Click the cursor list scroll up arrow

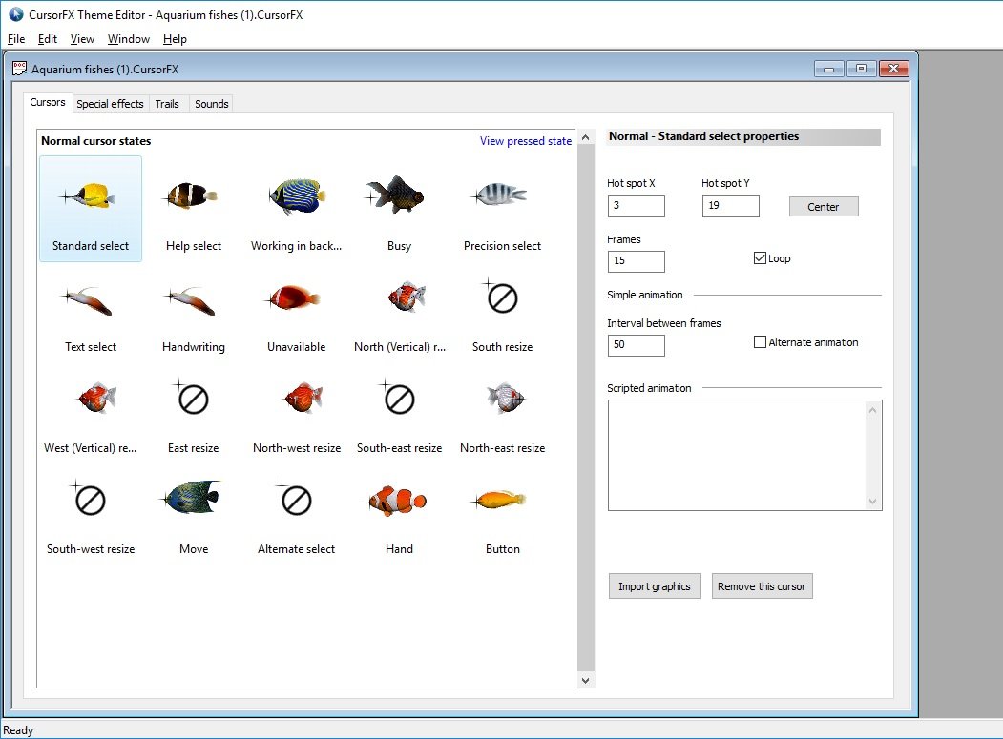point(585,137)
